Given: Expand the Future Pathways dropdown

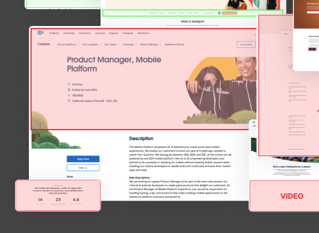Looking at the screenshot, I should [151, 45].
